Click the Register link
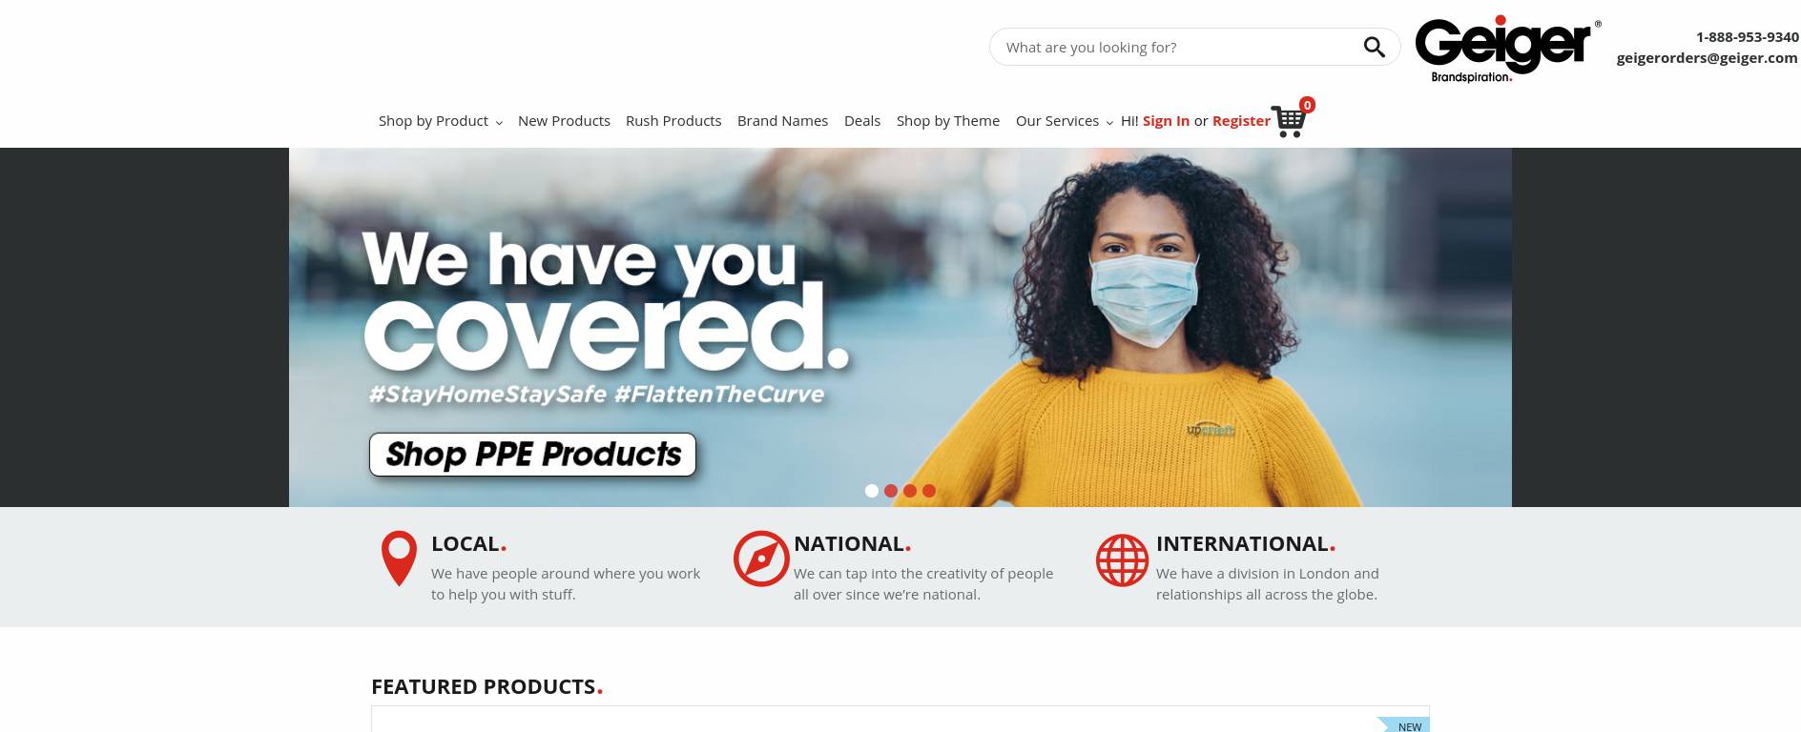This screenshot has height=732, width=1801. tap(1241, 121)
